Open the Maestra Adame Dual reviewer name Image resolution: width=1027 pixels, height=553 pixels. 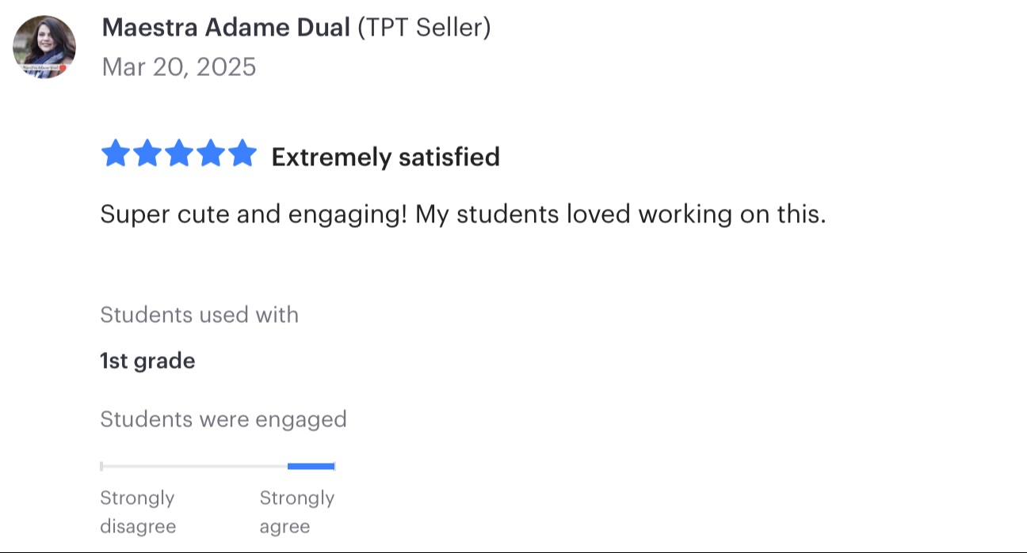coord(226,28)
